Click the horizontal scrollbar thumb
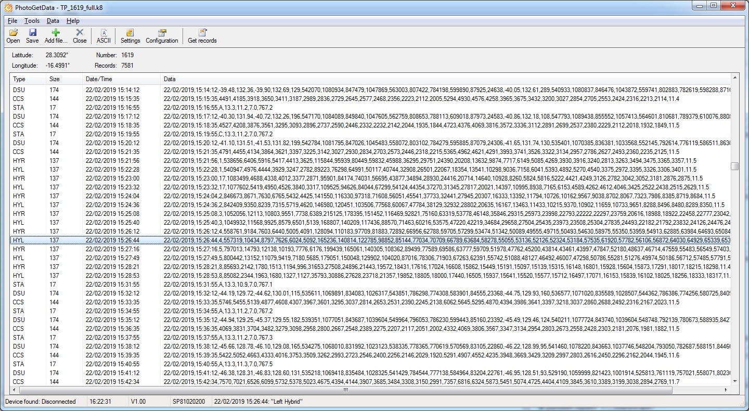Image resolution: width=749 pixels, height=411 pixels. 346,390
